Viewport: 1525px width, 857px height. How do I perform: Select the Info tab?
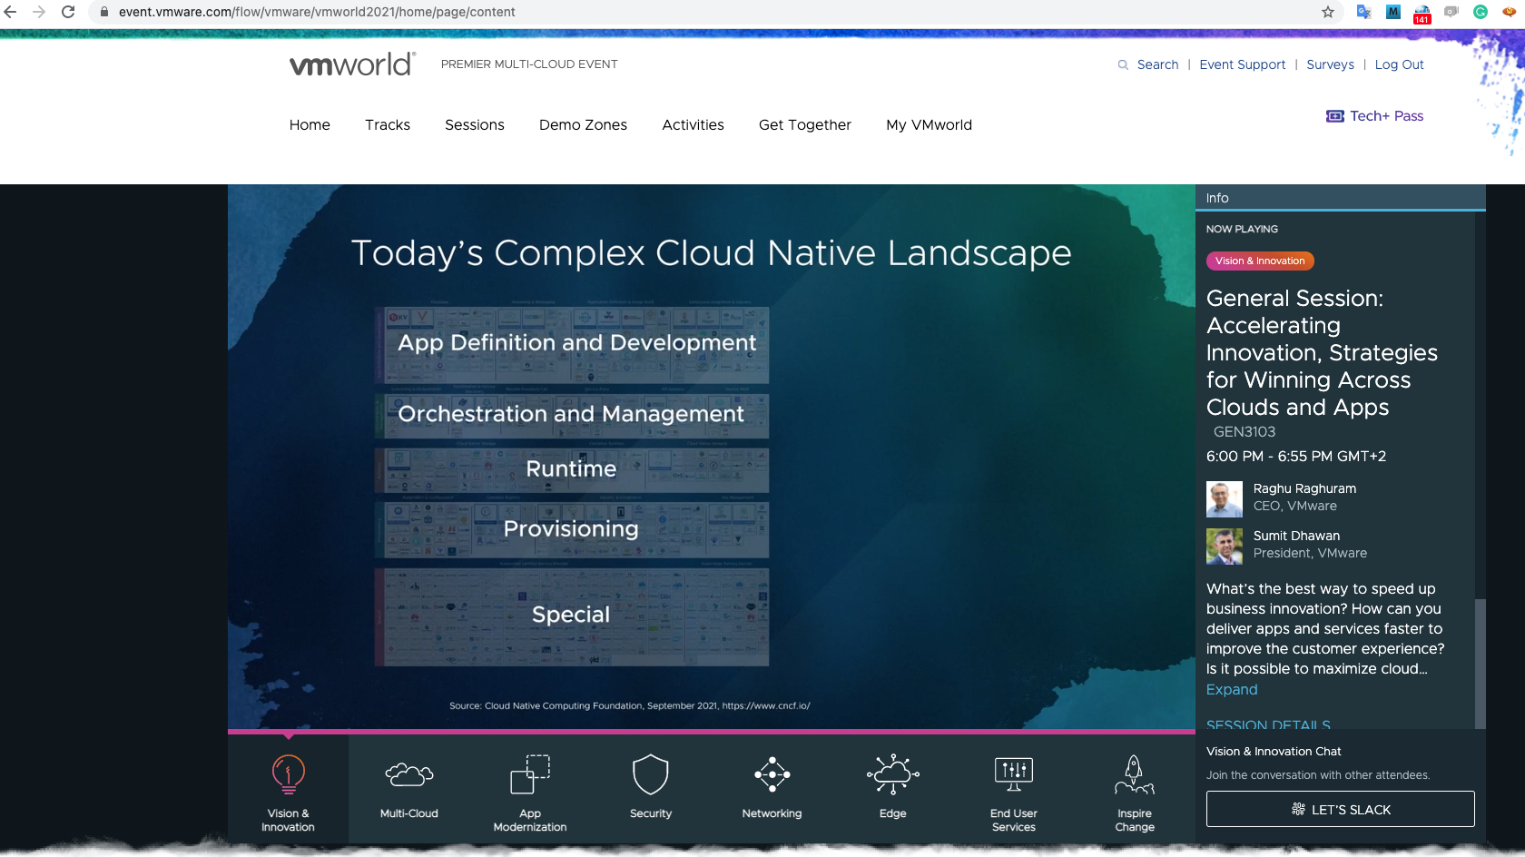[1217, 197]
